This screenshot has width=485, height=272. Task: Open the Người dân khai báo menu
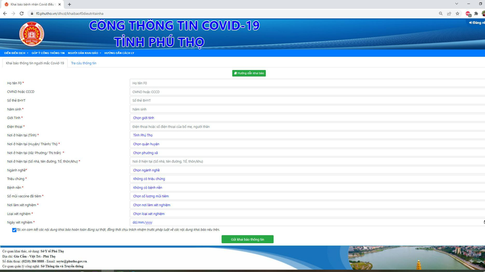coord(84,53)
